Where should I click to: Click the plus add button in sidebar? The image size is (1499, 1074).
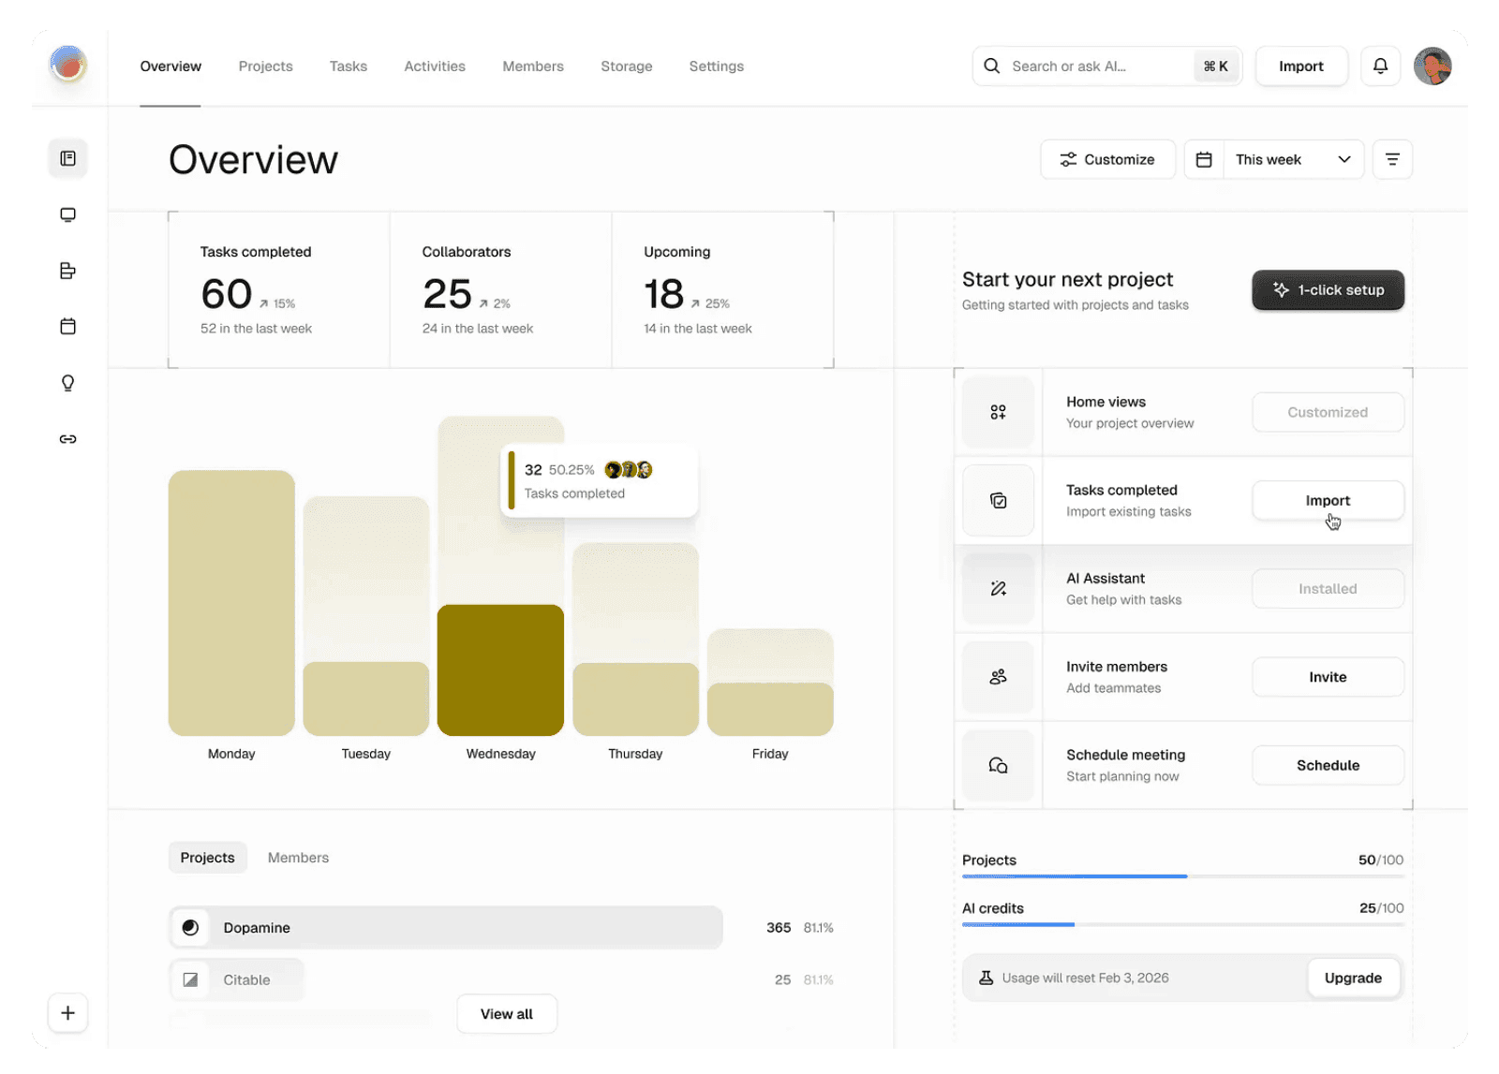67,1013
